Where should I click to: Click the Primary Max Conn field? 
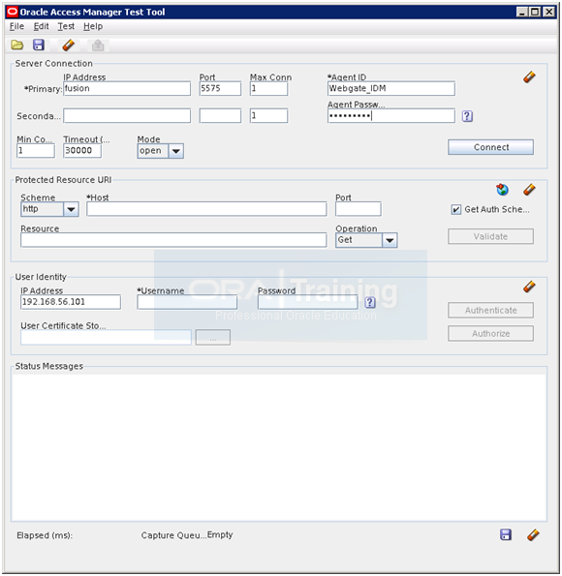click(268, 88)
